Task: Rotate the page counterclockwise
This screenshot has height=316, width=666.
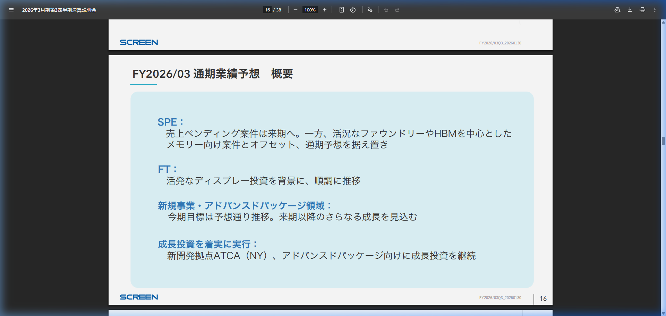Action: (x=352, y=10)
